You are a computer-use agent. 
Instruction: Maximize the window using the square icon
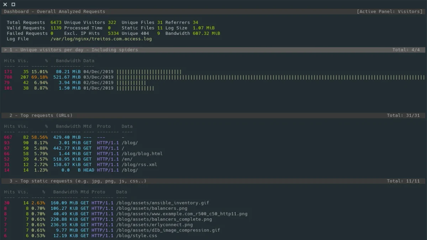click(x=13, y=4)
